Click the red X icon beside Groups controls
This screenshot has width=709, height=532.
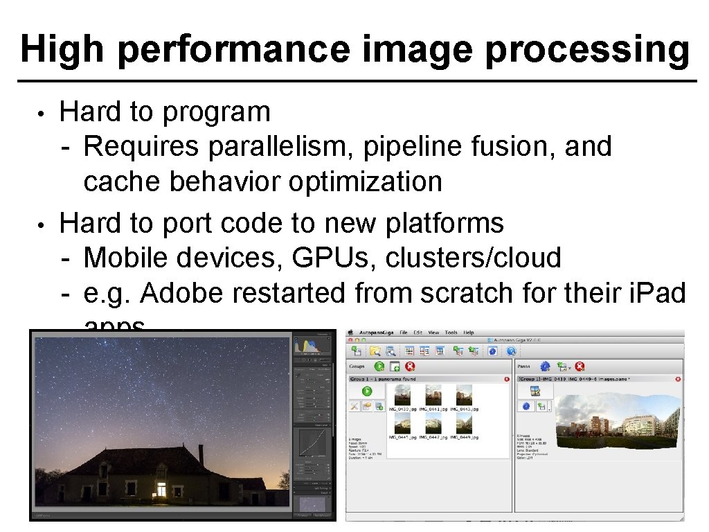pyautogui.click(x=410, y=366)
